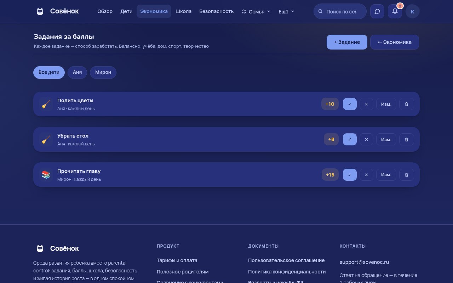Go to the Школа tab
The height and width of the screenshot is (283, 453).
[183, 11]
